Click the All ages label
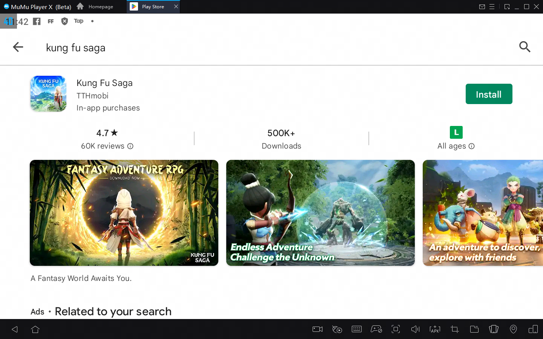543x339 pixels. pyautogui.click(x=452, y=146)
